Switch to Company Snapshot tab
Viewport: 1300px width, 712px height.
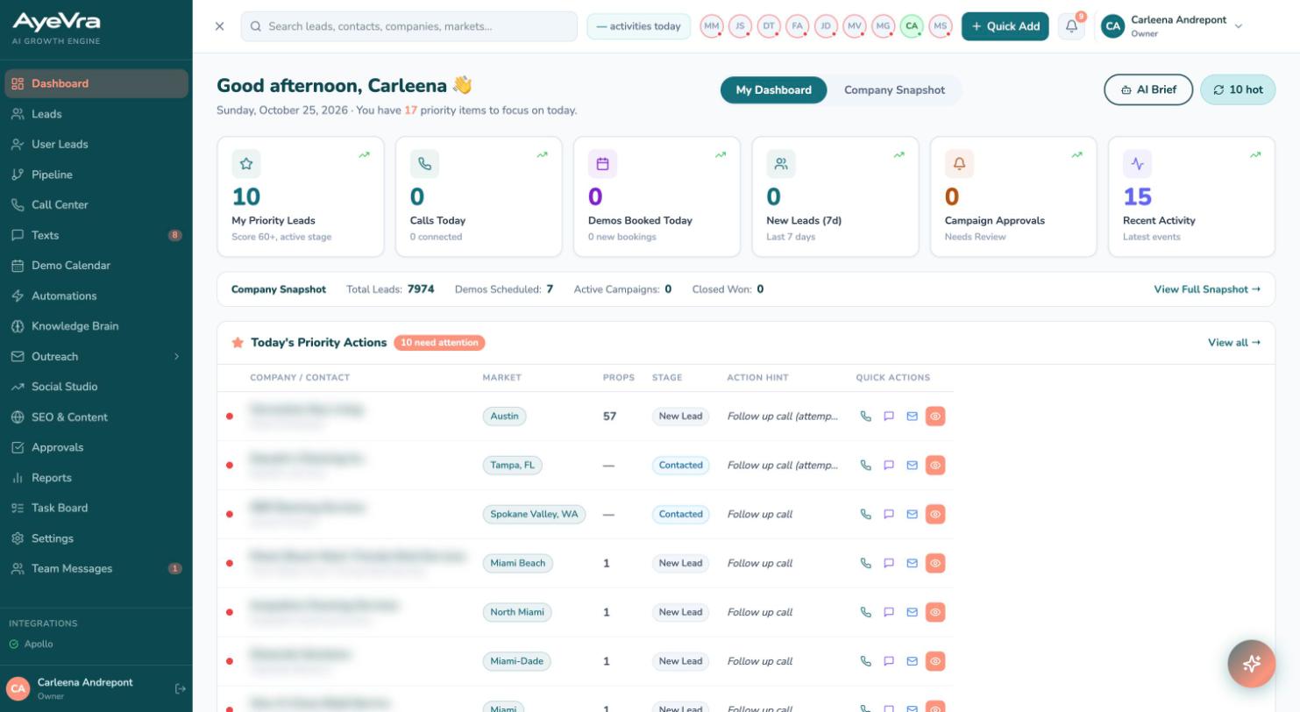tap(894, 90)
